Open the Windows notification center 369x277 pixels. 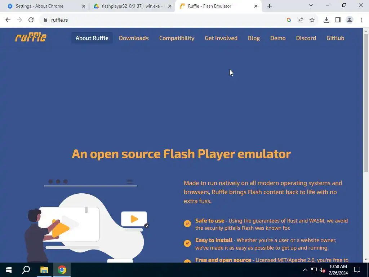[357, 270]
